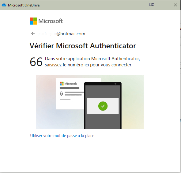Close the Microsoft OneDrive window
The image size is (181, 173).
tap(175, 5)
